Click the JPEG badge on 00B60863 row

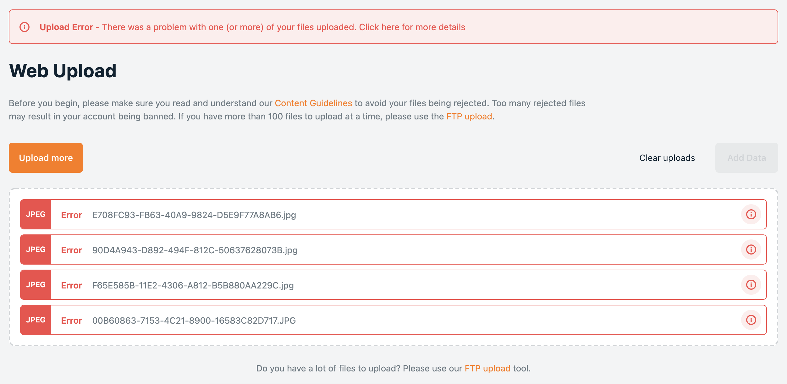[x=36, y=320]
